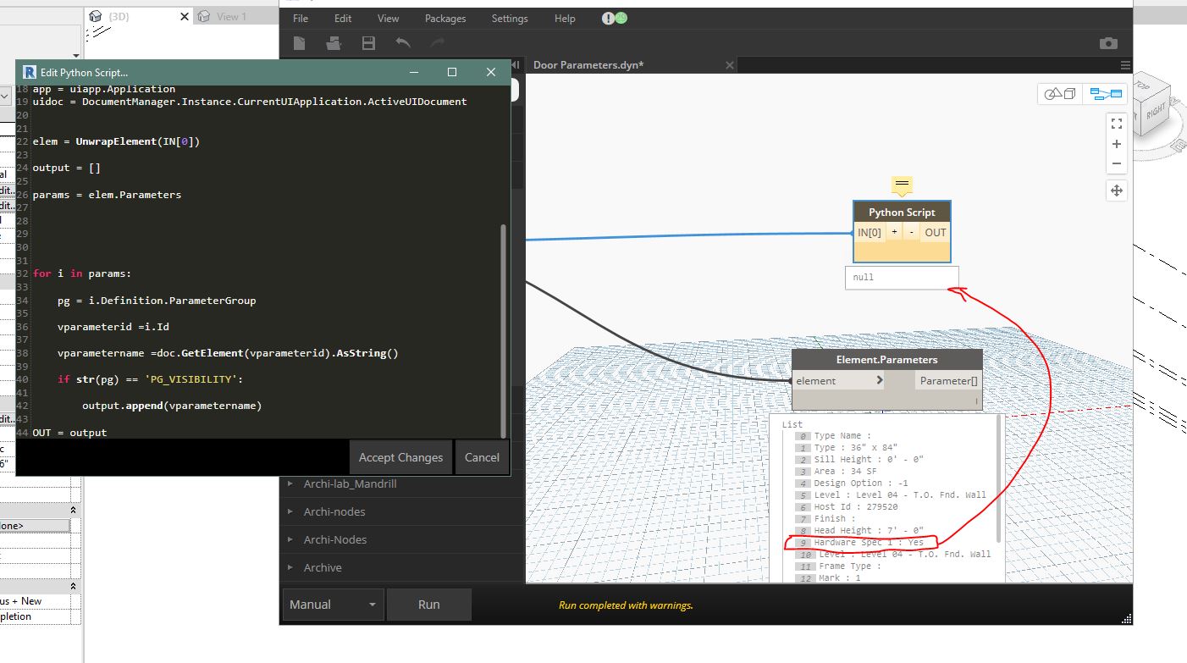Run the Dynamo graph
This screenshot has height=663, width=1187.
tap(428, 605)
